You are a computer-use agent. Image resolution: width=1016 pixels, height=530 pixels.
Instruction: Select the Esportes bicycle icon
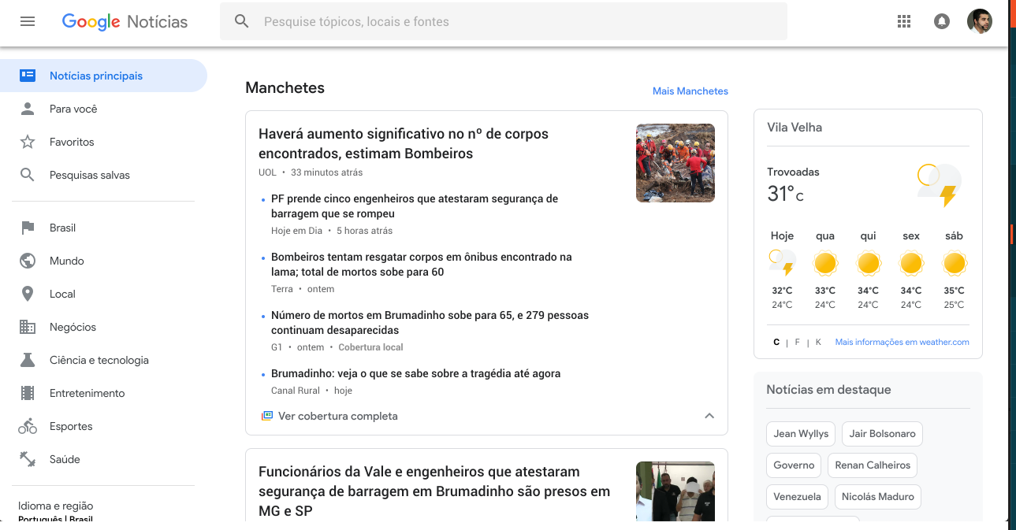(x=28, y=426)
